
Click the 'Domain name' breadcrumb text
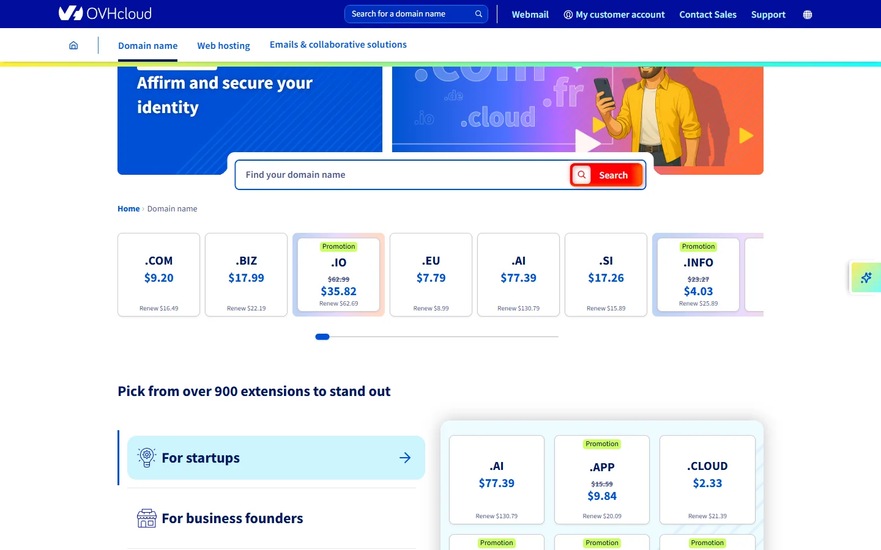tap(172, 209)
